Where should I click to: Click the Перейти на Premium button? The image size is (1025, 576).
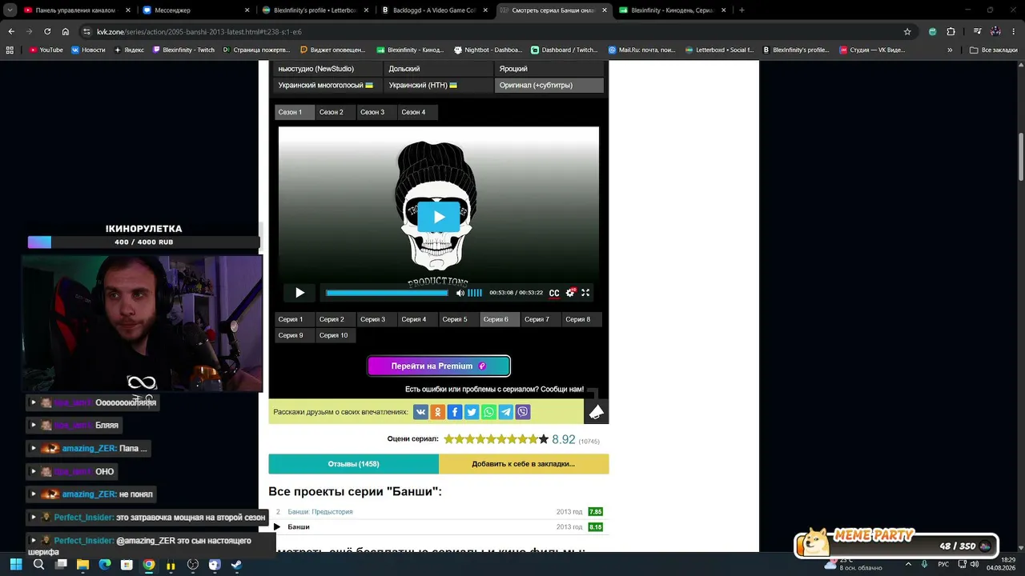click(x=439, y=366)
